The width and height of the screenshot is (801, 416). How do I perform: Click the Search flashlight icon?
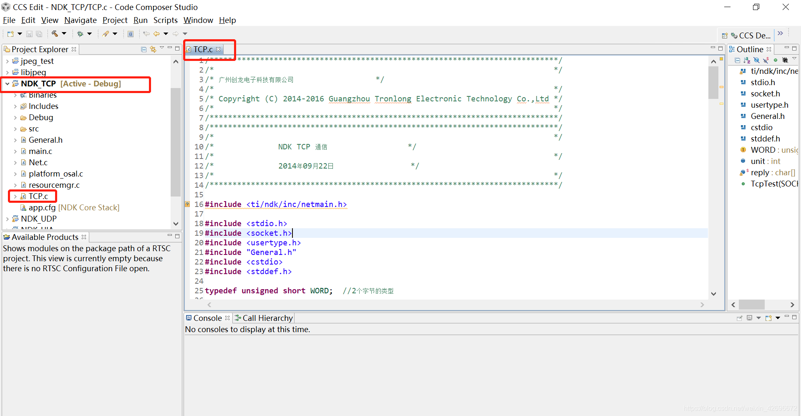(x=106, y=34)
